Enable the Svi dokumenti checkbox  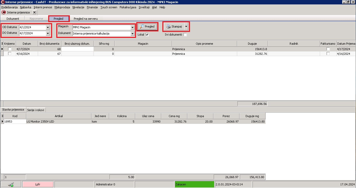click(185, 35)
